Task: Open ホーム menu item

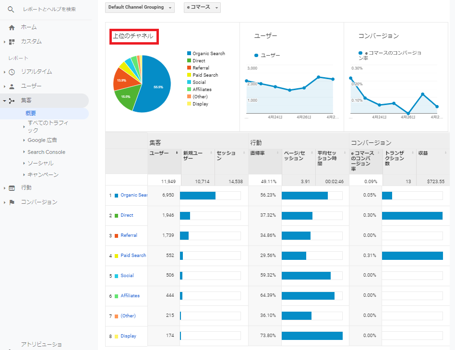Action: [x=29, y=27]
